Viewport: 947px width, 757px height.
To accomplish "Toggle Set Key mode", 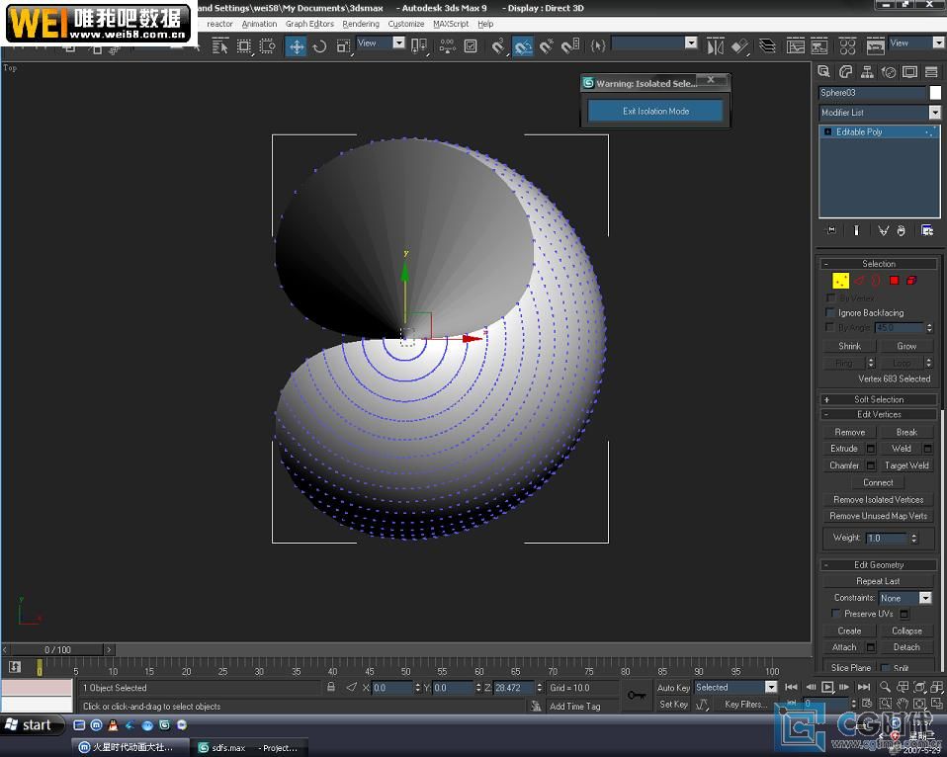I will (673, 704).
